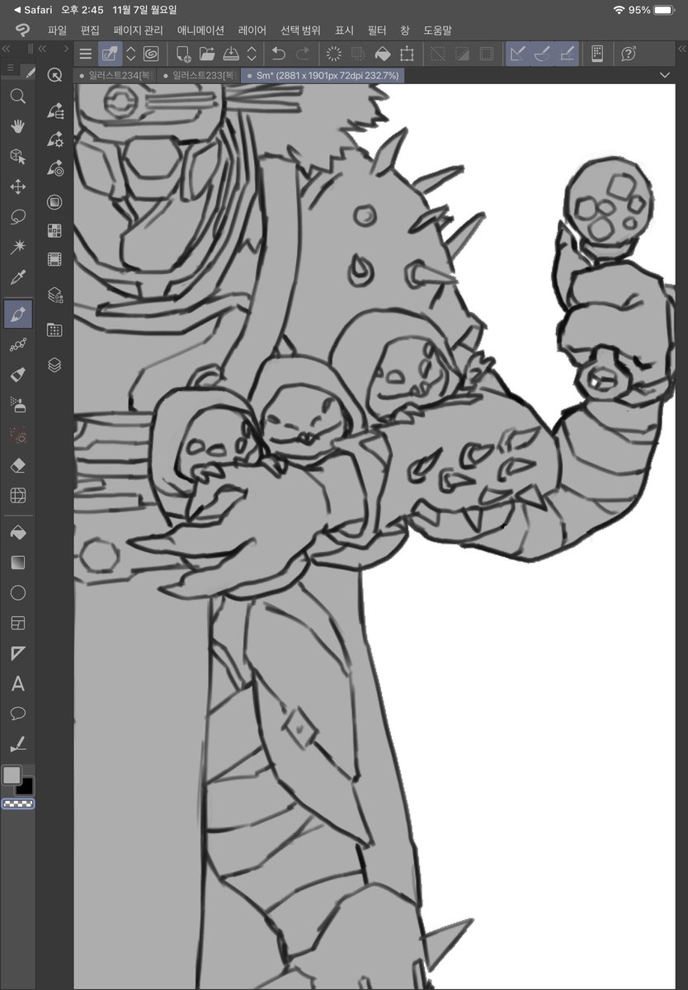
Task: Open the Clip Studio spiral launcher icon
Action: pos(151,54)
